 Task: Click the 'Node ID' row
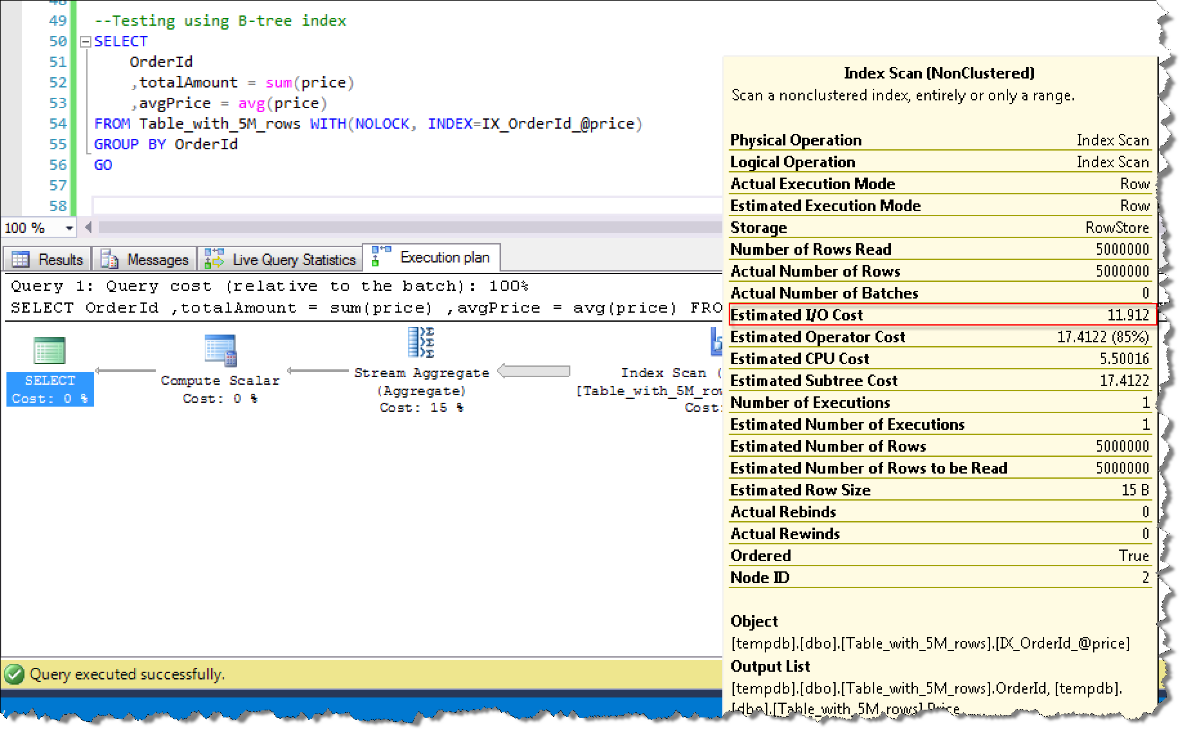point(940,578)
